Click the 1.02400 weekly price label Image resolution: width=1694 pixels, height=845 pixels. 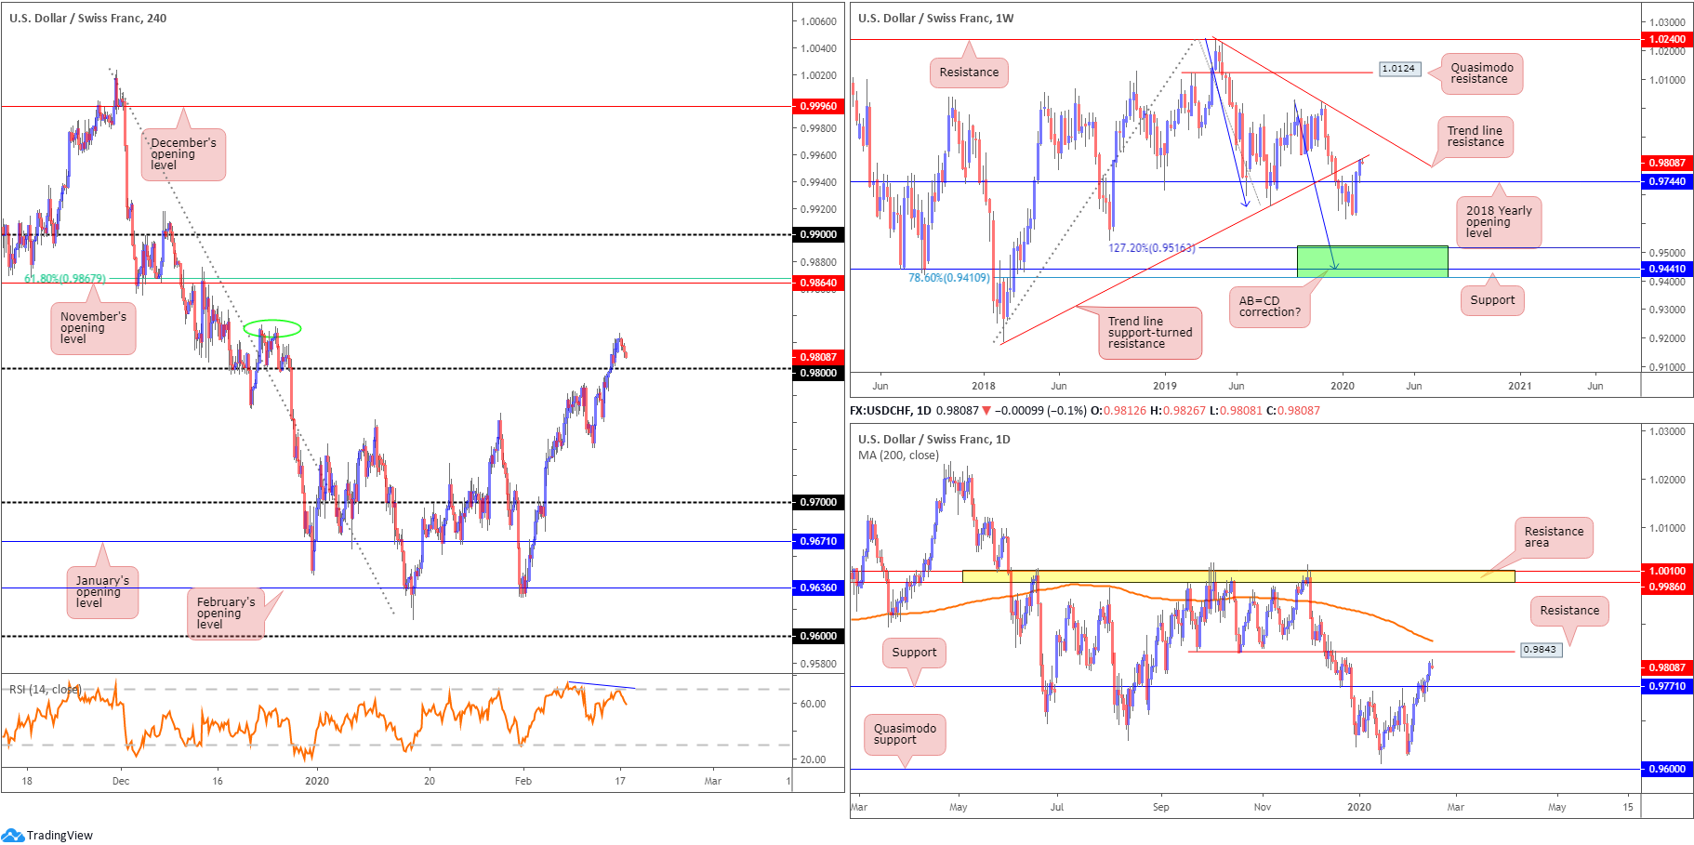(x=1667, y=39)
